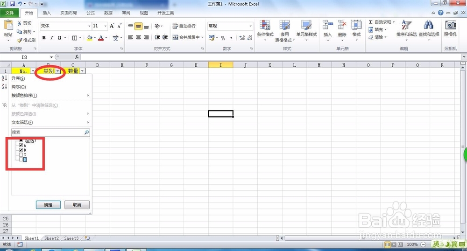
Task: Click the Increase Decimal icon
Action: (x=242, y=38)
